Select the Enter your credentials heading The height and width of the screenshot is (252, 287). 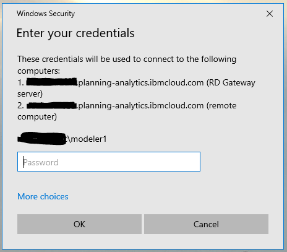point(75,33)
